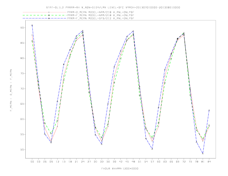Click blue triangle data point at hour 84
The image size is (228, 176).
209,110
